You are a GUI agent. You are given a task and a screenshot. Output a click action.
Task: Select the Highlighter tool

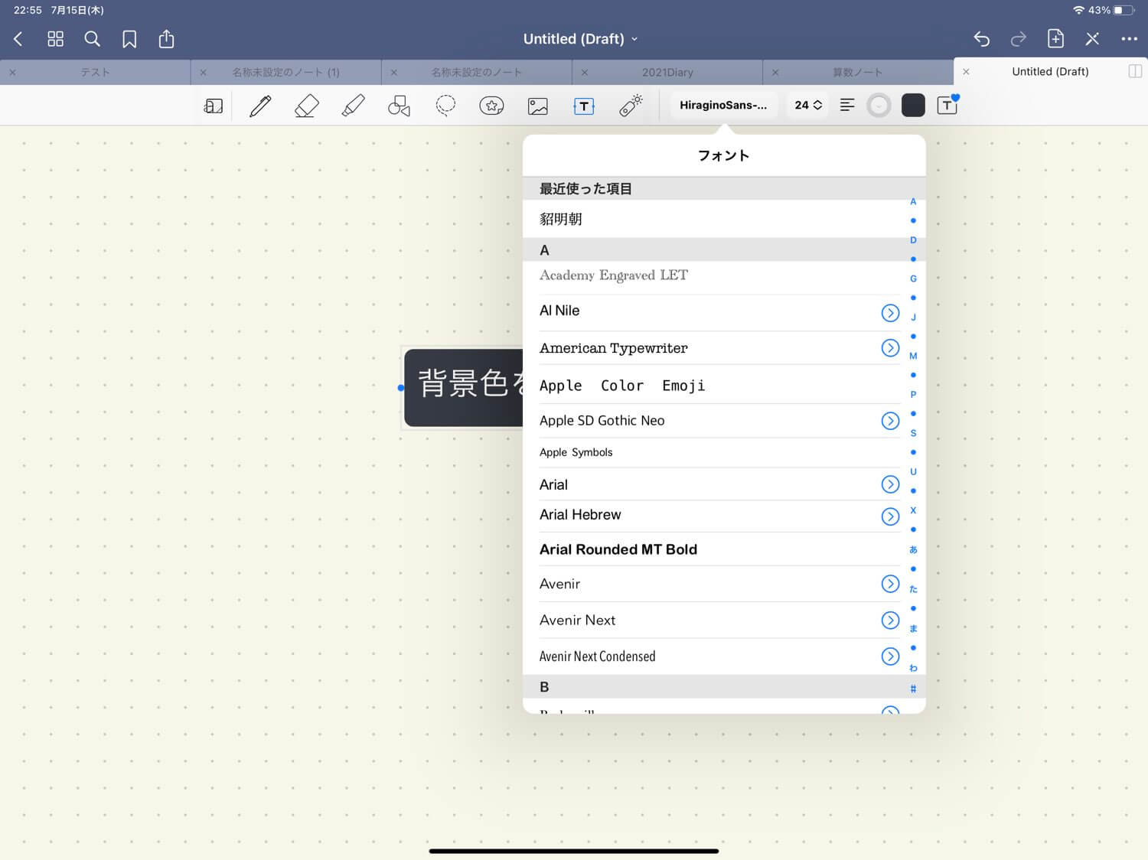pos(353,106)
